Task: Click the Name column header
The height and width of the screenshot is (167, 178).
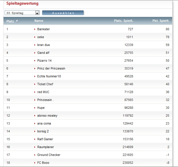Action: (39, 21)
